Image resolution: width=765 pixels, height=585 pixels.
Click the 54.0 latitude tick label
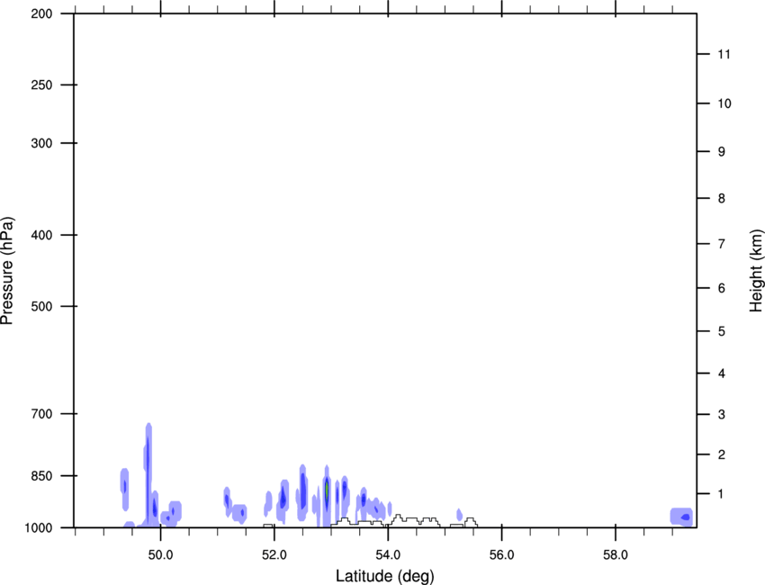[389, 555]
